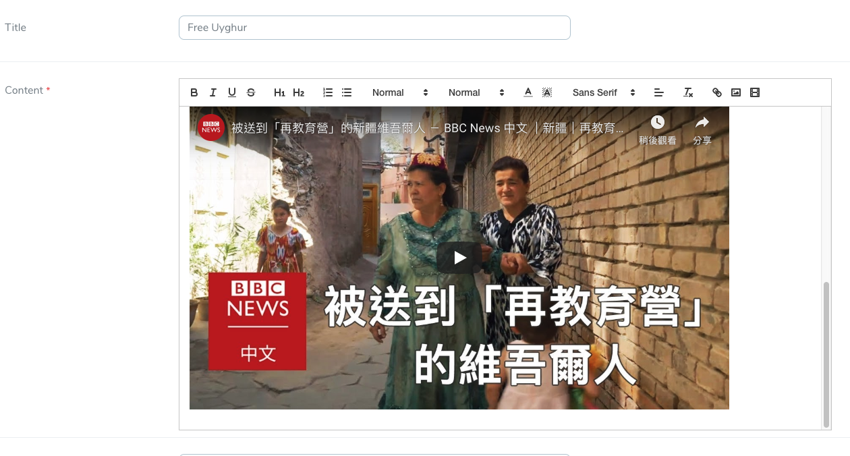Play the embedded BBC video
The width and height of the screenshot is (850, 456).
pyautogui.click(x=459, y=258)
